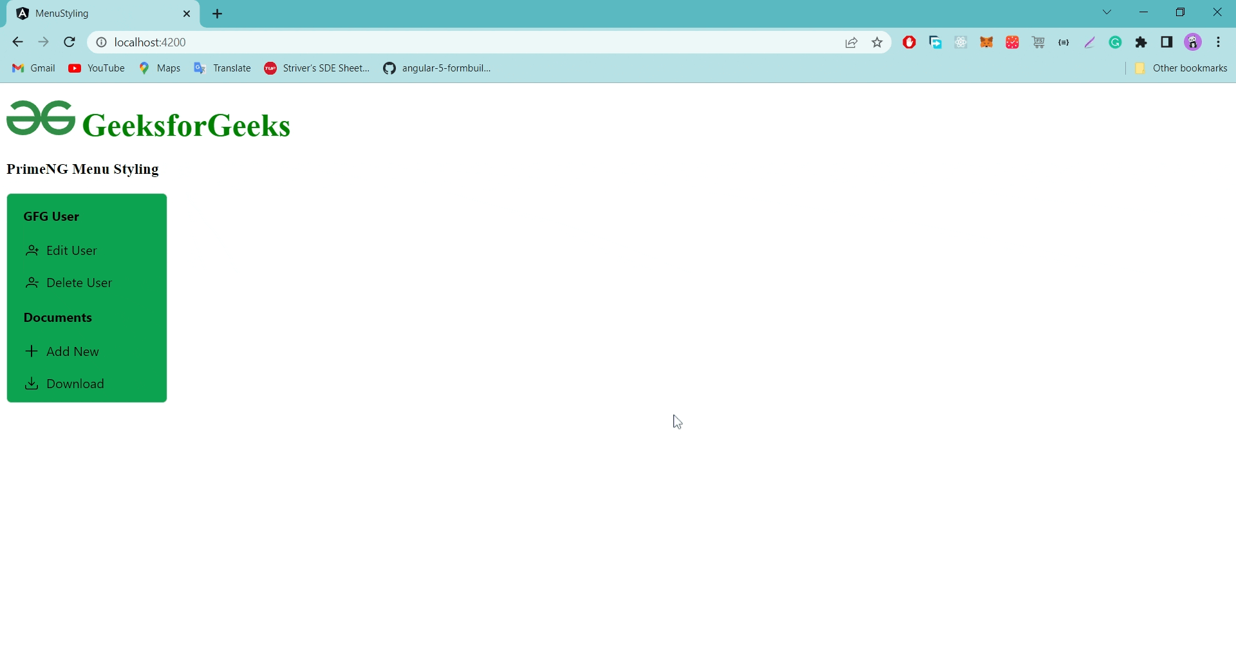The image size is (1236, 663).
Task: Open the MetaMask extension
Action: point(986,42)
